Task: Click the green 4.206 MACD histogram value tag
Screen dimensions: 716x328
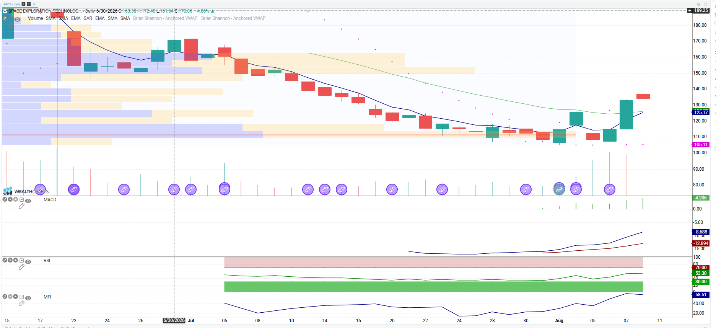Action: point(701,198)
